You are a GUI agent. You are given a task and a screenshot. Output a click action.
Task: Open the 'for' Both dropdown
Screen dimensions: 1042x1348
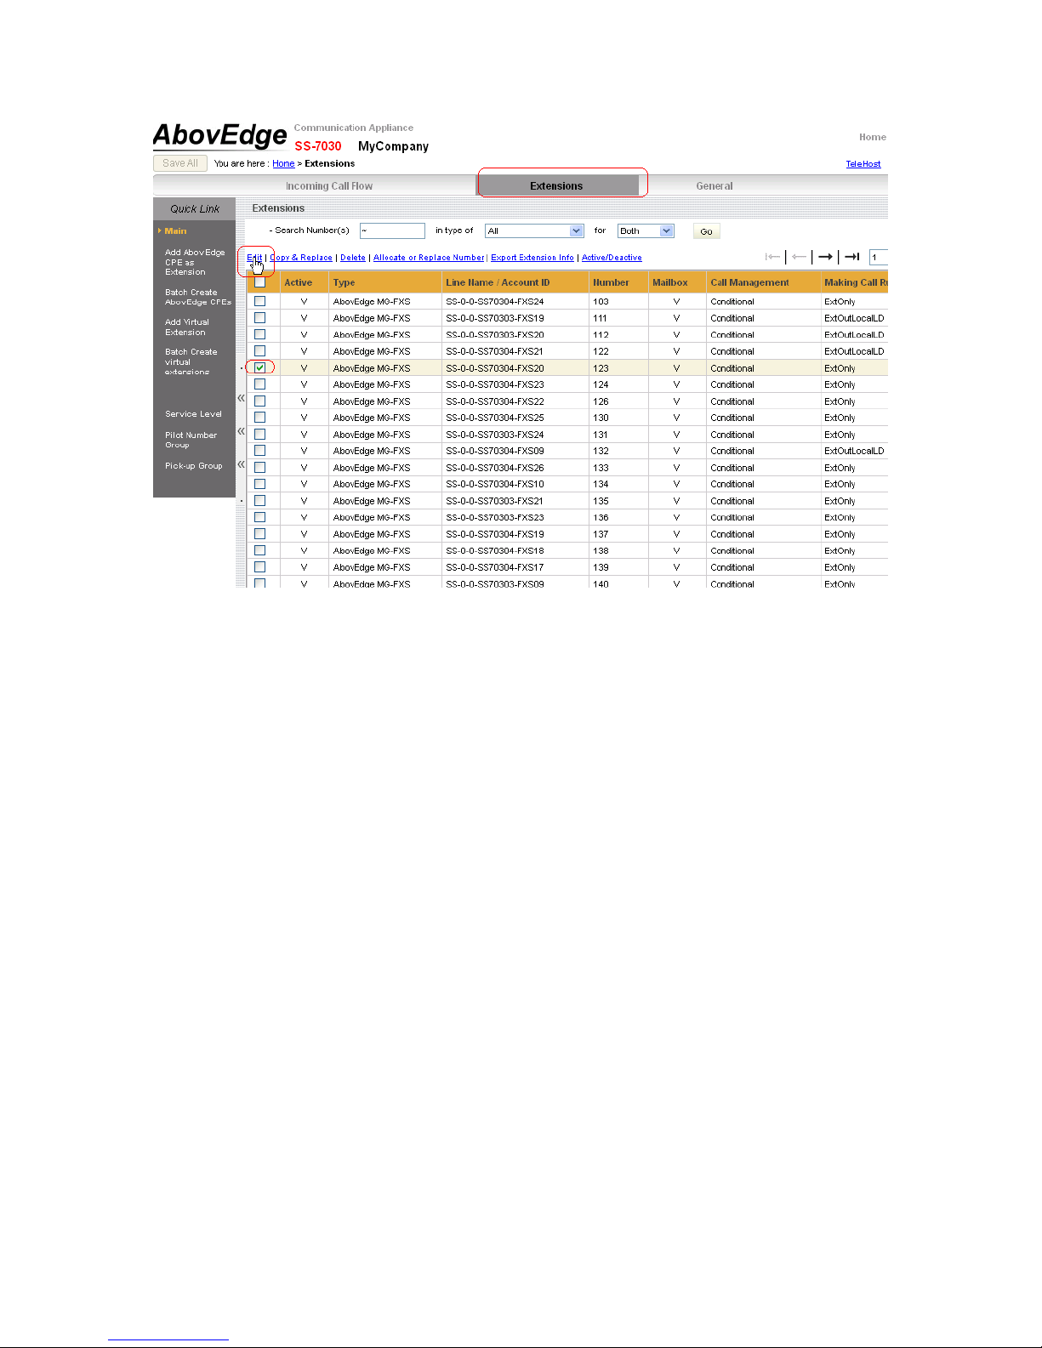click(646, 231)
